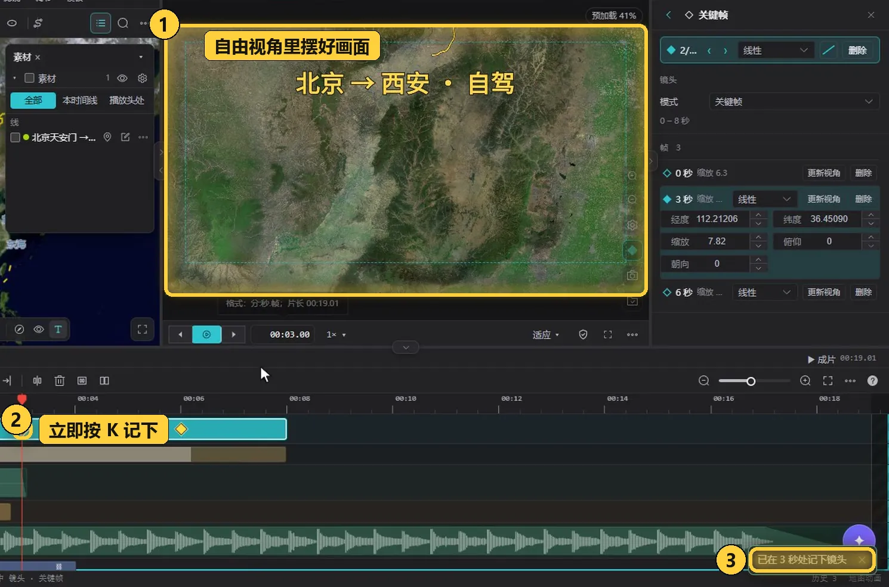Open more options for 北京天安门 route

pyautogui.click(x=143, y=137)
